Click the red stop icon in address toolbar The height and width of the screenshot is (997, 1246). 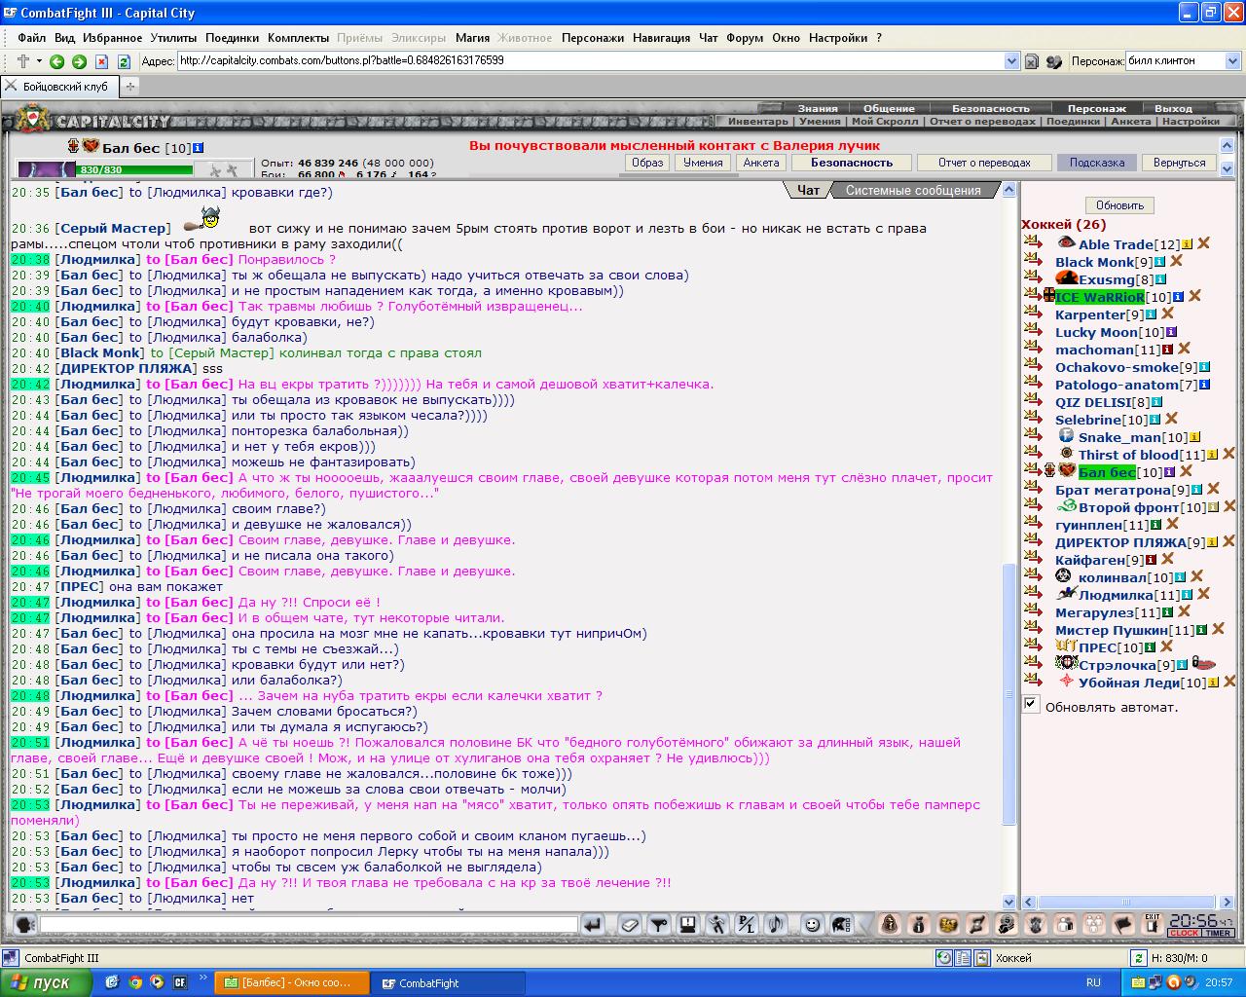pos(101,61)
